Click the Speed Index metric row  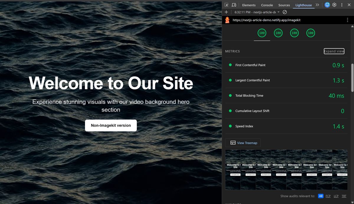pos(286,126)
